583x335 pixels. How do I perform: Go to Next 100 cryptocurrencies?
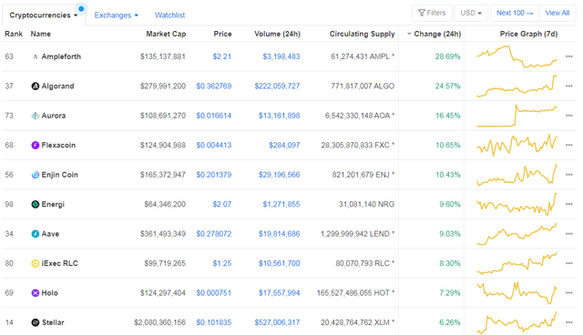coord(515,13)
